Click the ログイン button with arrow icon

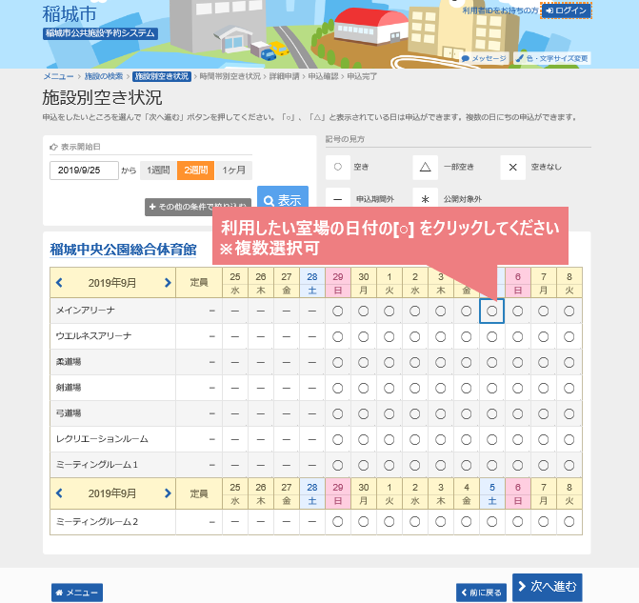pyautogui.click(x=566, y=10)
